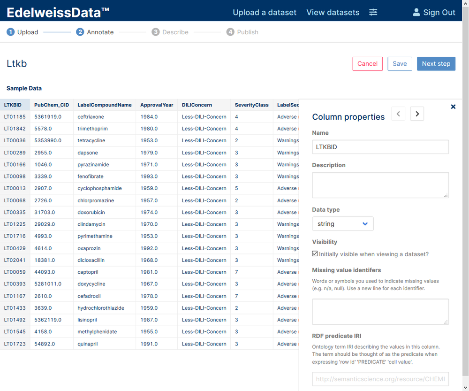Image resolution: width=469 pixels, height=391 pixels.
Task: Focus the Missing value identifiers text area
Action: click(380, 312)
